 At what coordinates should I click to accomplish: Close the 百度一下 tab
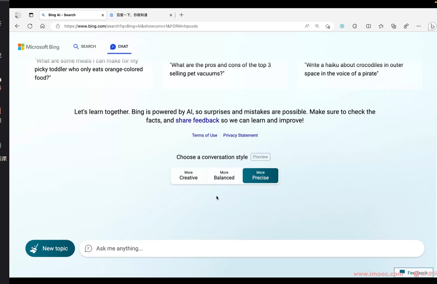point(171,15)
